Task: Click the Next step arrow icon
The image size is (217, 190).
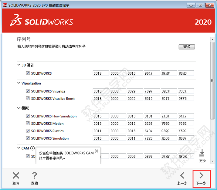Action: (x=201, y=175)
